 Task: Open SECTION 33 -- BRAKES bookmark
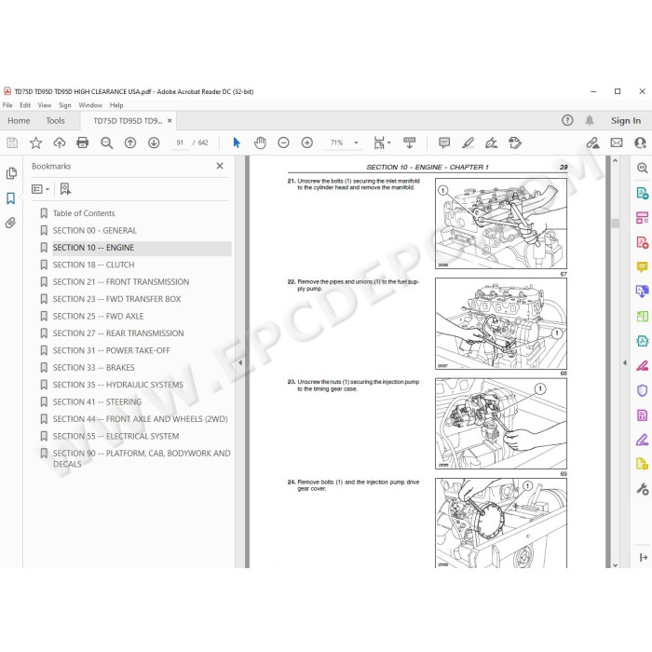point(93,368)
